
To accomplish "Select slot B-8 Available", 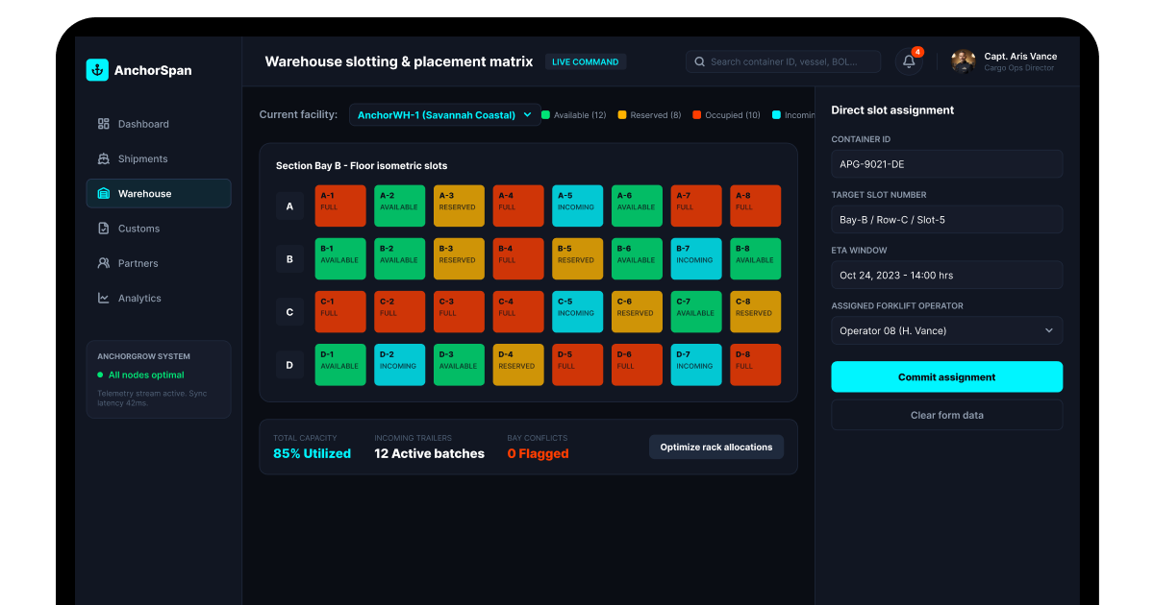I will point(756,259).
